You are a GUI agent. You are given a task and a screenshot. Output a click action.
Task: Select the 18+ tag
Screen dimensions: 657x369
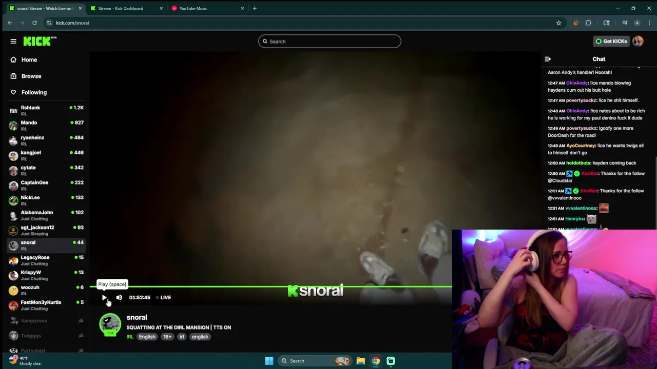[167, 337]
